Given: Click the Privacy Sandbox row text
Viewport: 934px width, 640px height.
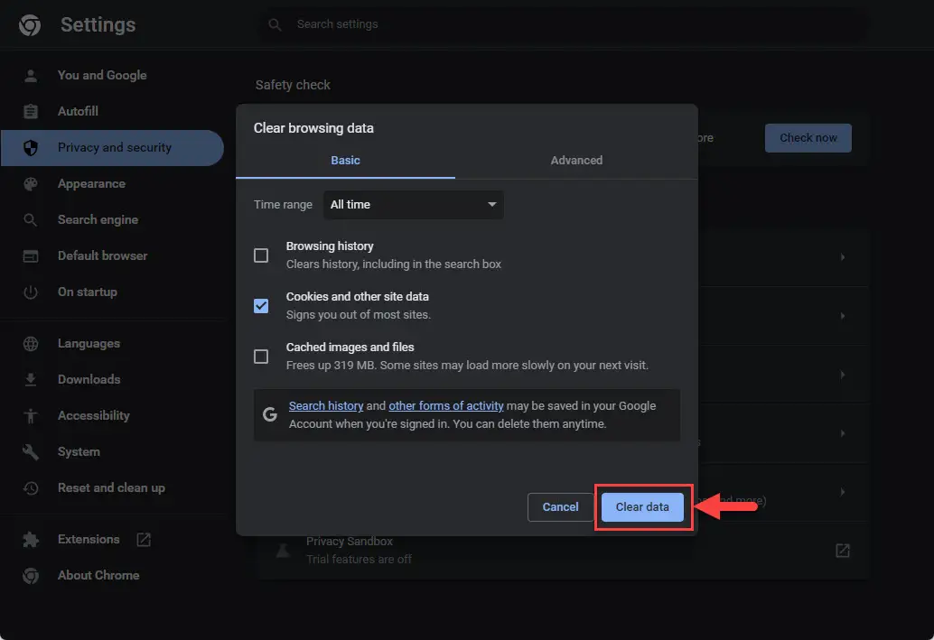Looking at the screenshot, I should click(x=349, y=542).
